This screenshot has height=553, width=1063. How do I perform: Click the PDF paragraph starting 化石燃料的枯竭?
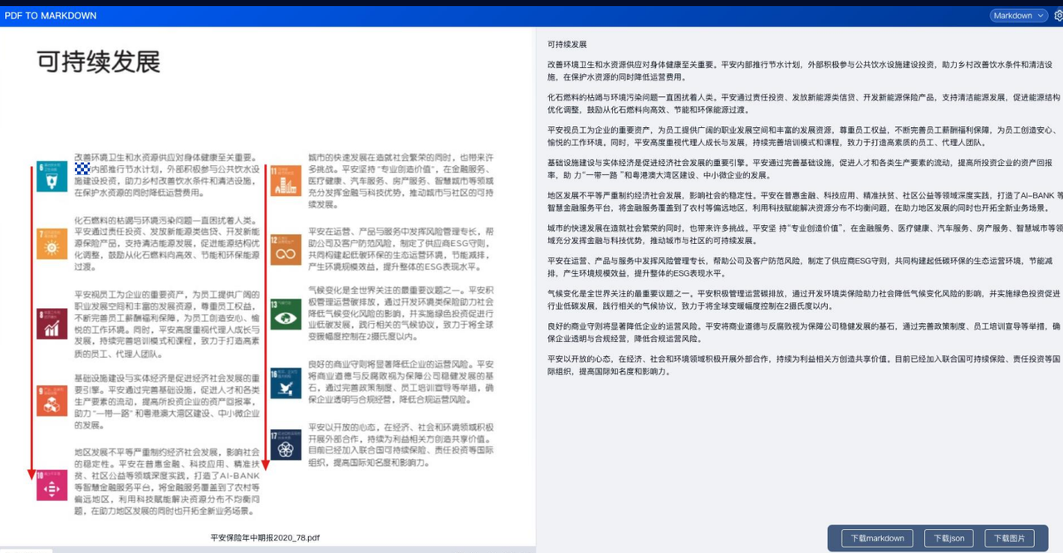click(x=167, y=244)
